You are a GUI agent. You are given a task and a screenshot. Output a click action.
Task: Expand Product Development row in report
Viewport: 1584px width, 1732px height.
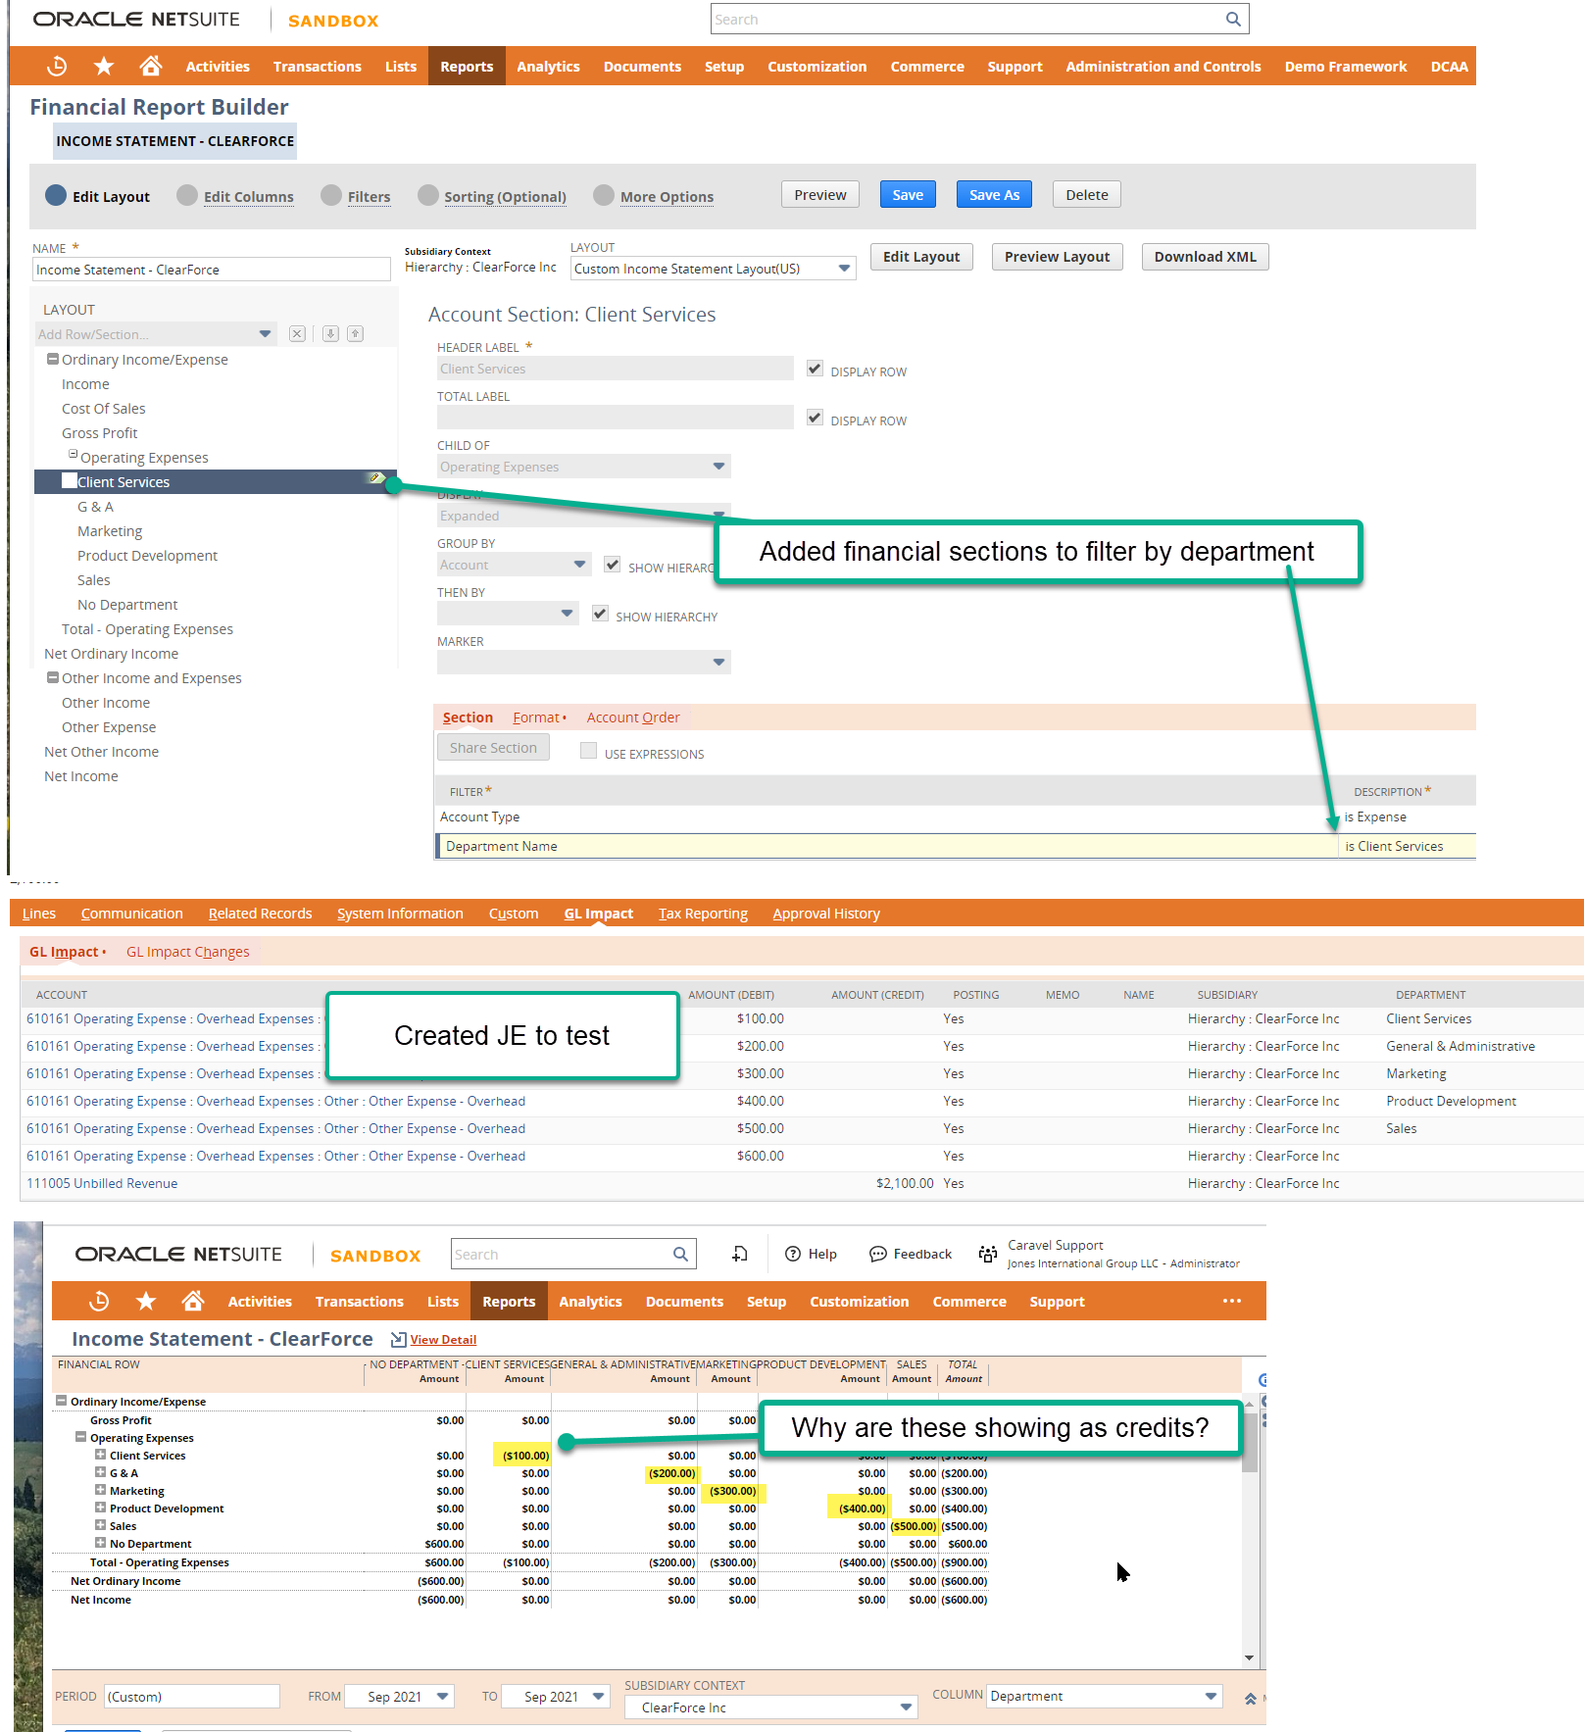coord(100,1508)
